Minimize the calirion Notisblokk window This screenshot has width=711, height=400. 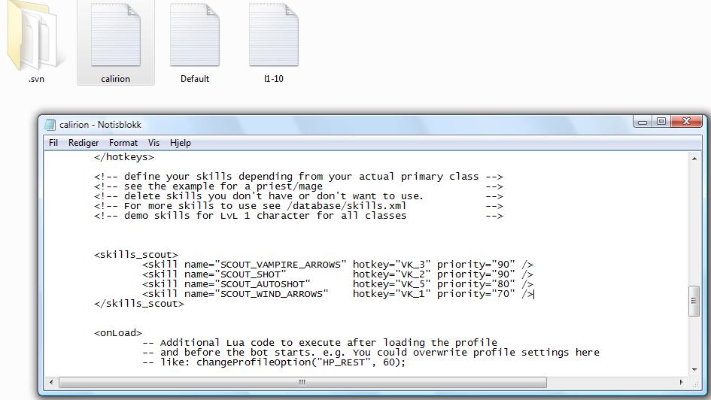pyautogui.click(x=642, y=122)
